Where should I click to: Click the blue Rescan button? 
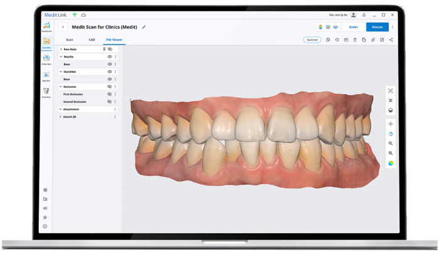tap(377, 27)
